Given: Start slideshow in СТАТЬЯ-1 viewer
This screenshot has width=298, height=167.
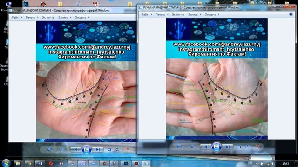Looking at the screenshot, I should pyautogui.click(x=87, y=149).
